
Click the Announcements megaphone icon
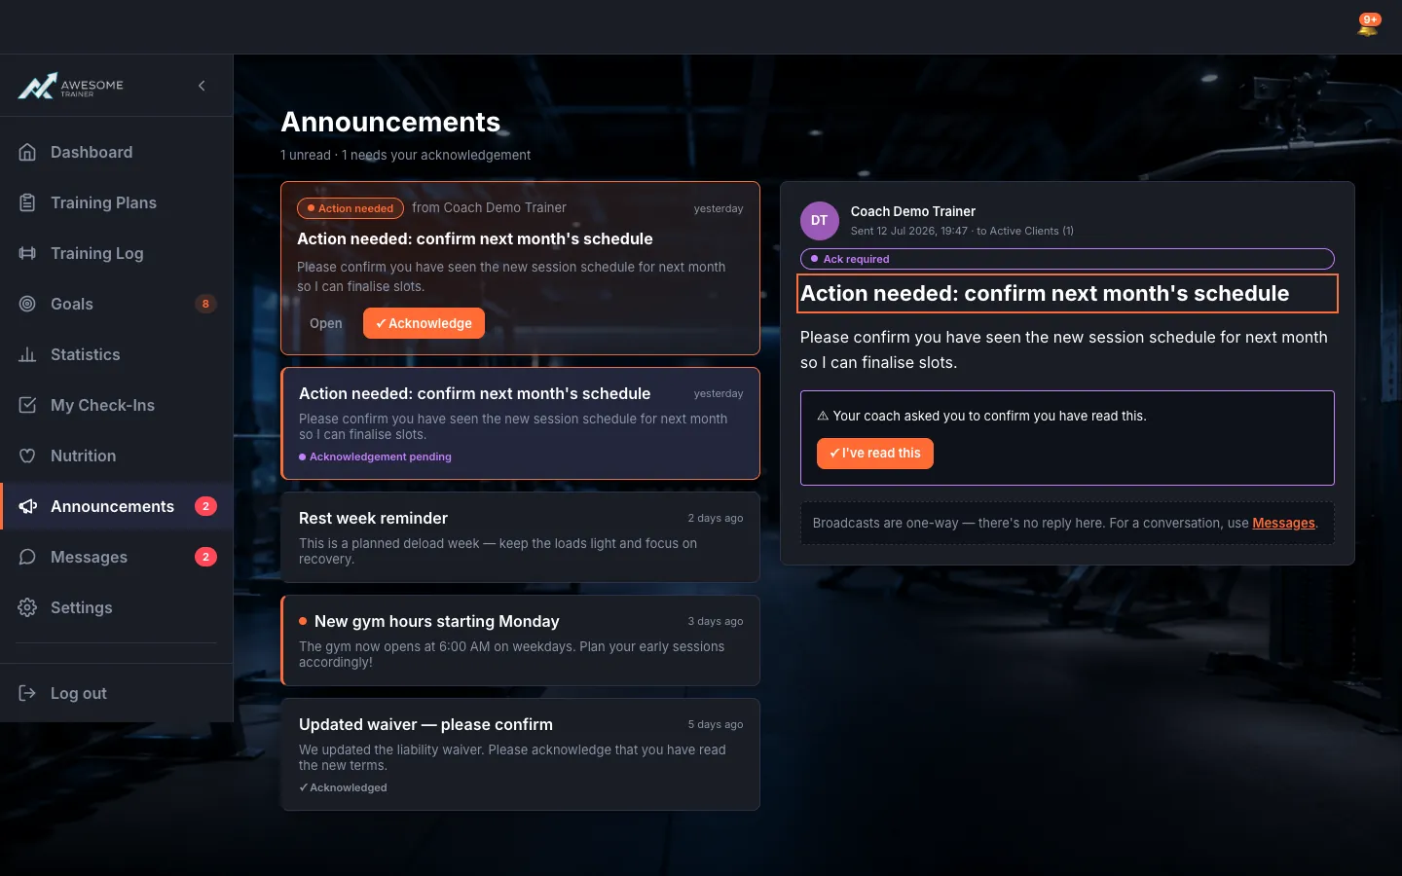pyautogui.click(x=27, y=506)
